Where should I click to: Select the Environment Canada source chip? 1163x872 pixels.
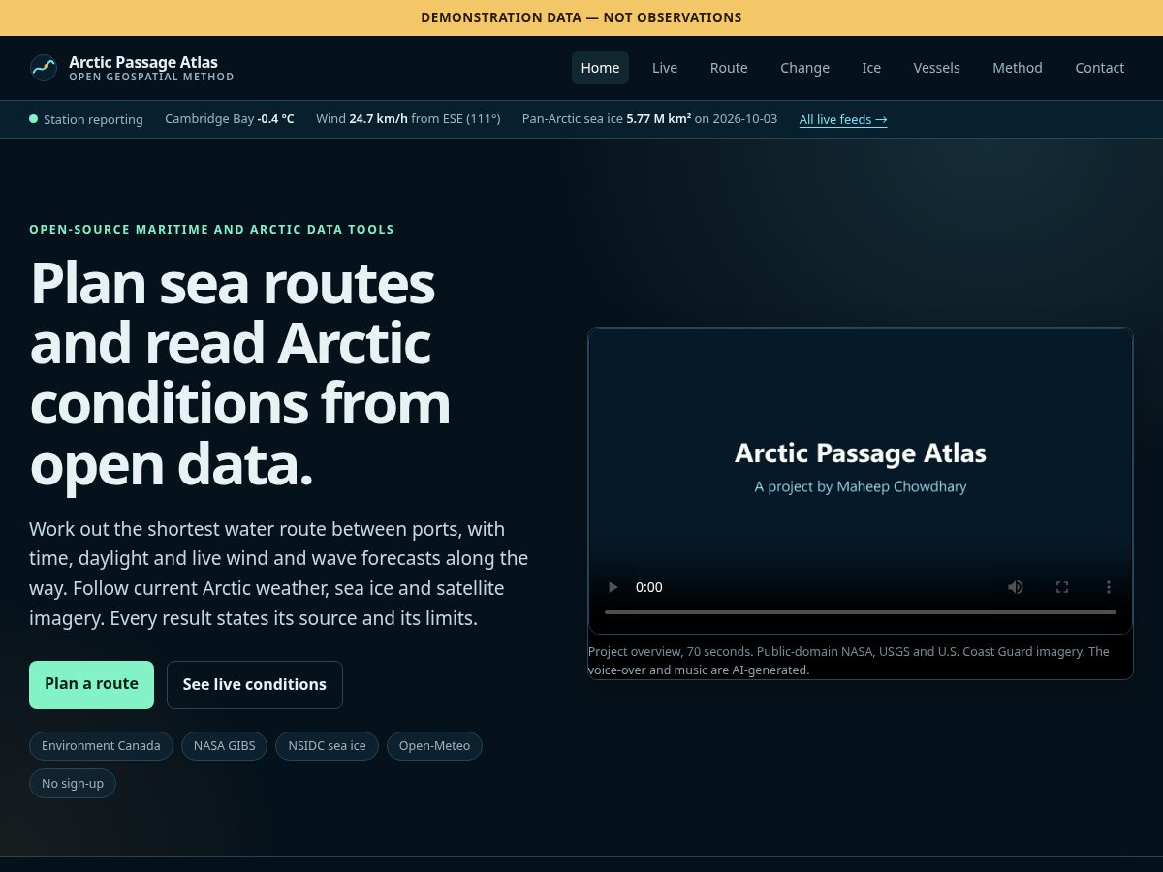pyautogui.click(x=101, y=746)
